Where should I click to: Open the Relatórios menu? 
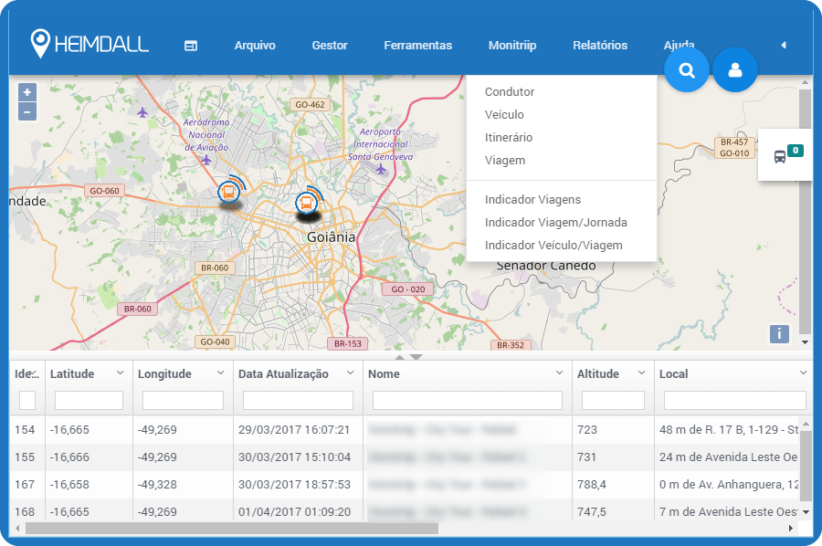point(600,46)
